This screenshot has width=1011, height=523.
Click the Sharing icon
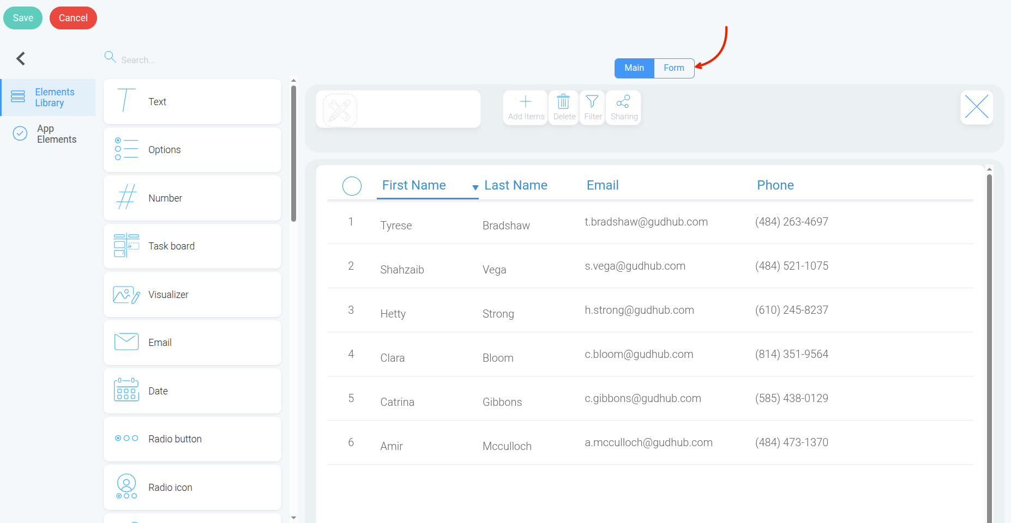(623, 101)
